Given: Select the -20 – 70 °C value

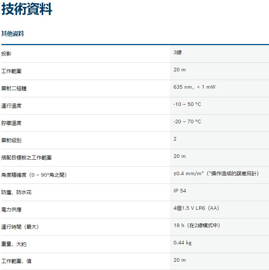Looking at the screenshot, I should 187,122.
